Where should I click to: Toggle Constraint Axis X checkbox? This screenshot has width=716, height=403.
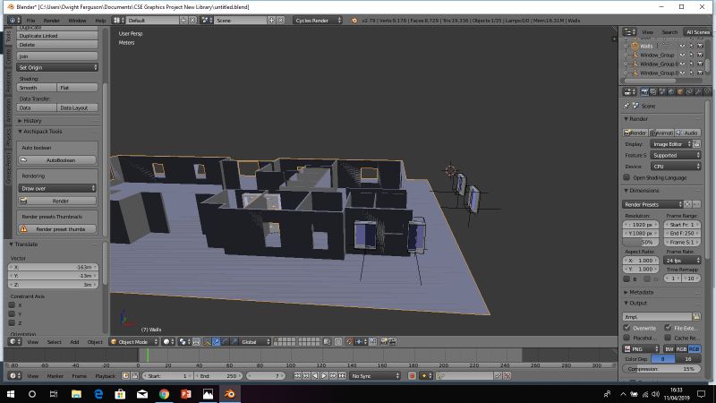[12, 305]
